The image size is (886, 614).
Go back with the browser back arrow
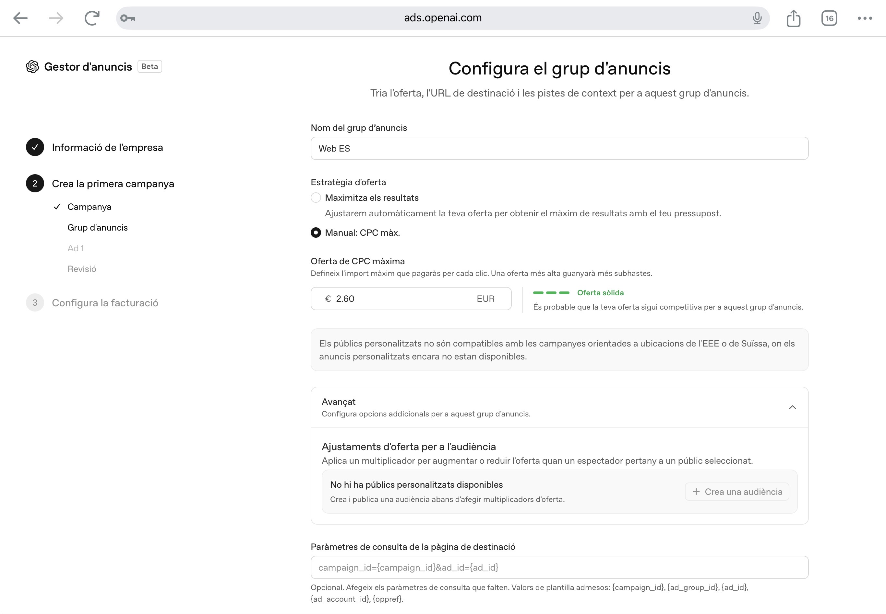pyautogui.click(x=20, y=18)
